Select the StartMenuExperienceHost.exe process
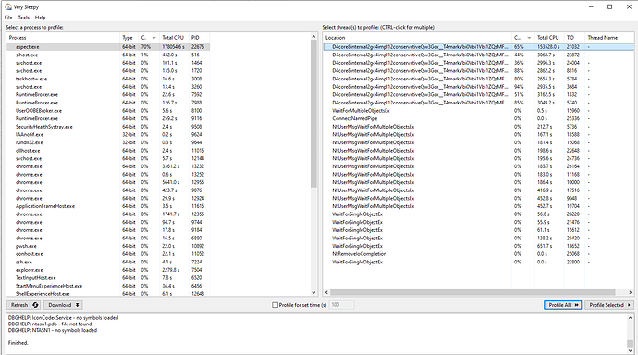Screen dimensions: 638x355 click(x=108, y=286)
